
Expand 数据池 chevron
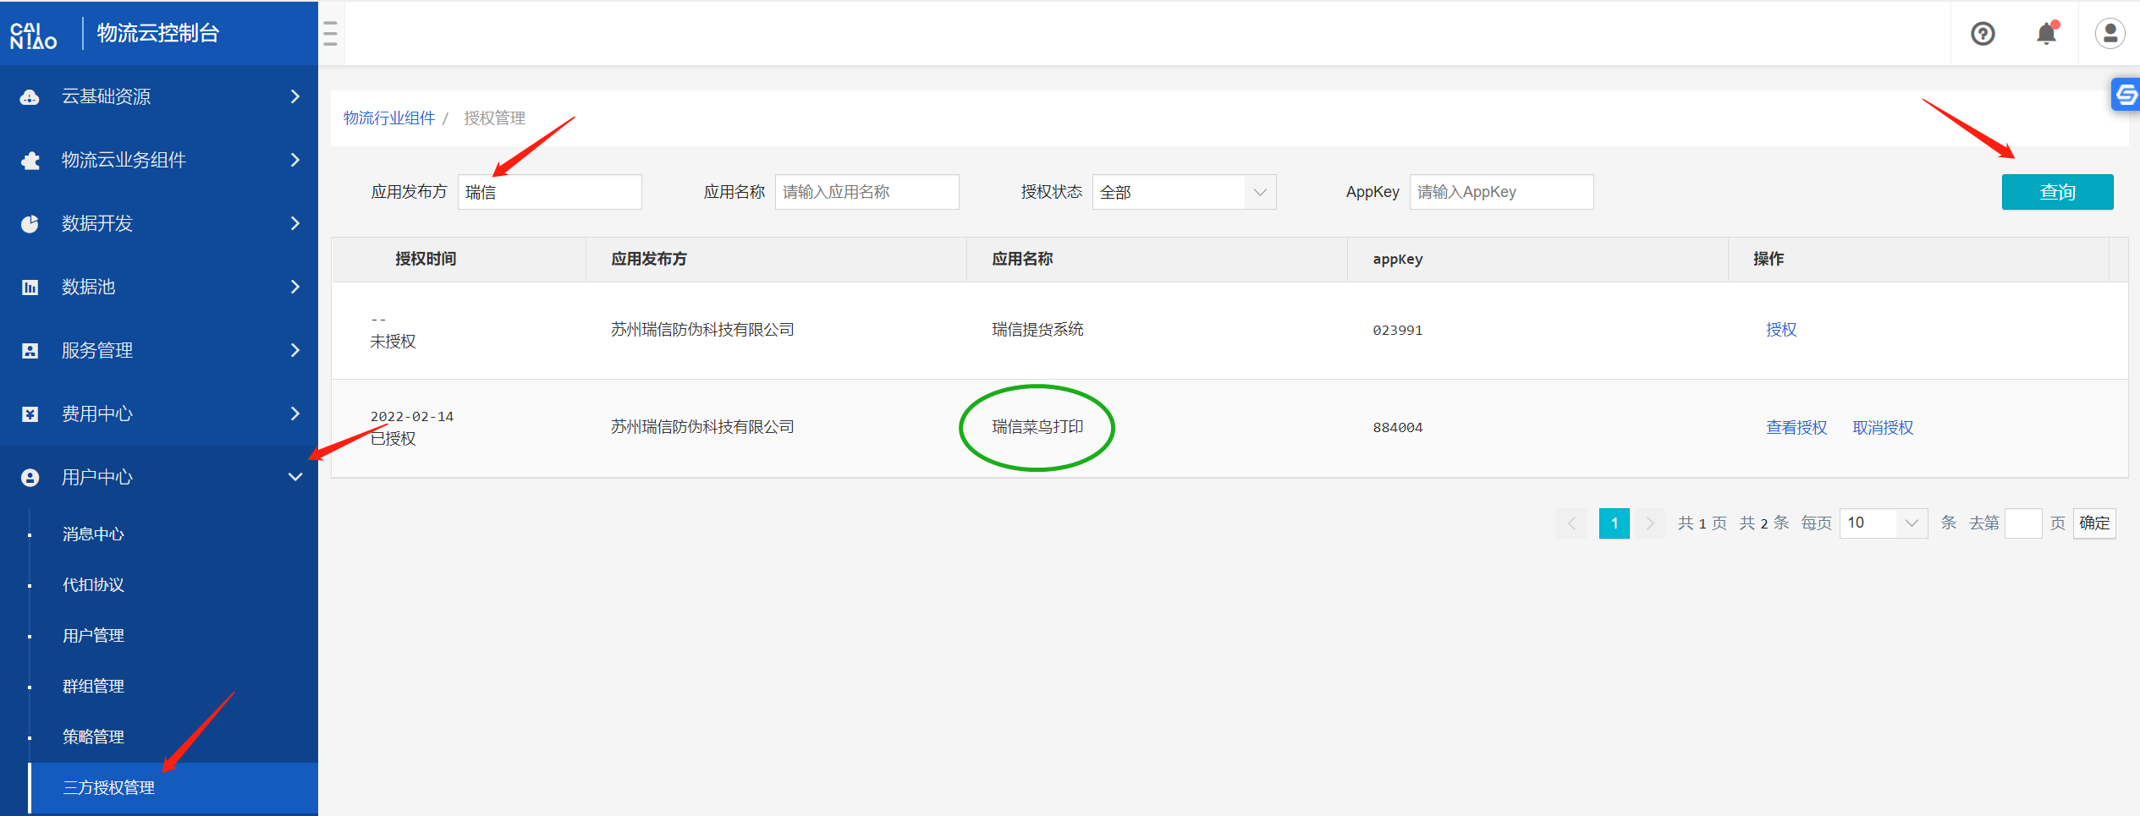pos(294,287)
